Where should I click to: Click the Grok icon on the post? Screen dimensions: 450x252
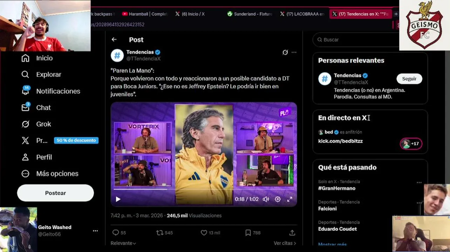[x=285, y=52]
